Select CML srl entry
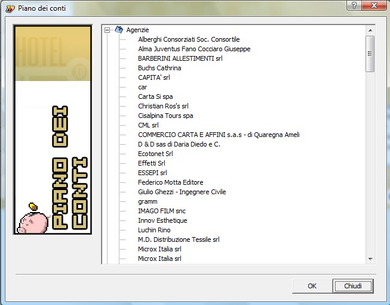The image size is (390, 305). tap(148, 125)
